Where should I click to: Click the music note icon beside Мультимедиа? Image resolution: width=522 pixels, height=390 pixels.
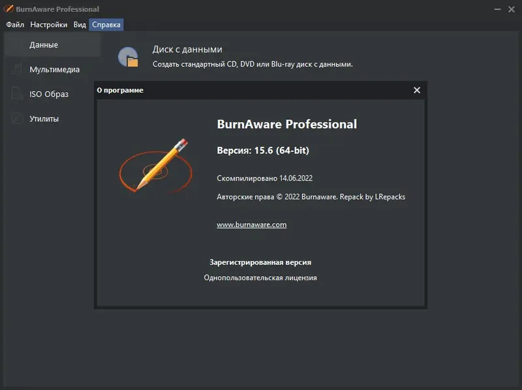click(17, 69)
